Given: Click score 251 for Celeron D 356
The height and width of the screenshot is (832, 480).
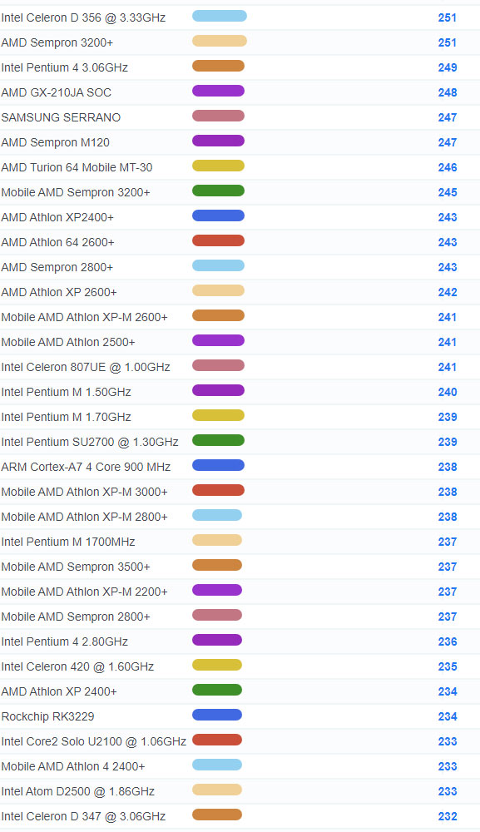Looking at the screenshot, I should point(447,17).
